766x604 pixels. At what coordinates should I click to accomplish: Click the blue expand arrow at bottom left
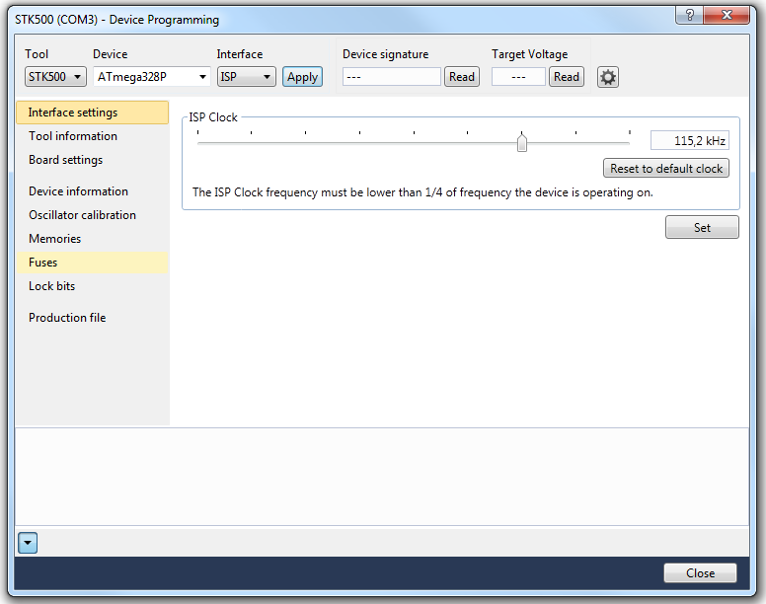(x=28, y=542)
